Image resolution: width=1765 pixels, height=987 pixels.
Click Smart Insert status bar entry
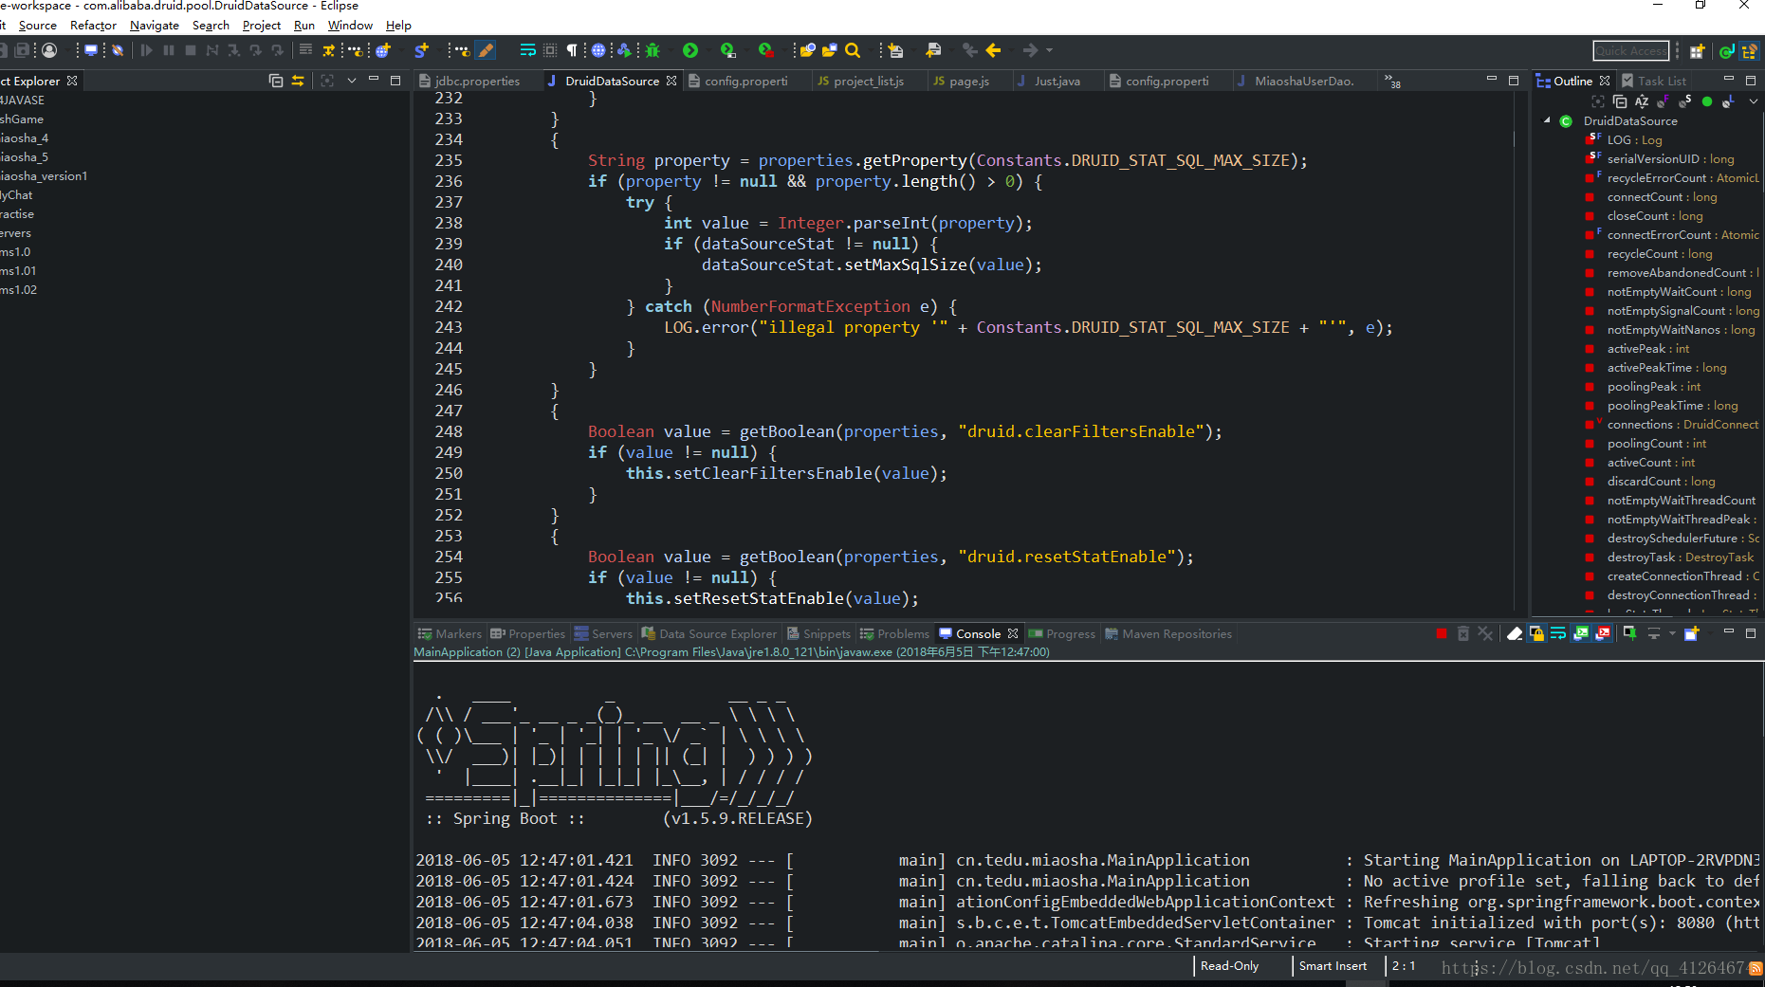click(x=1333, y=966)
